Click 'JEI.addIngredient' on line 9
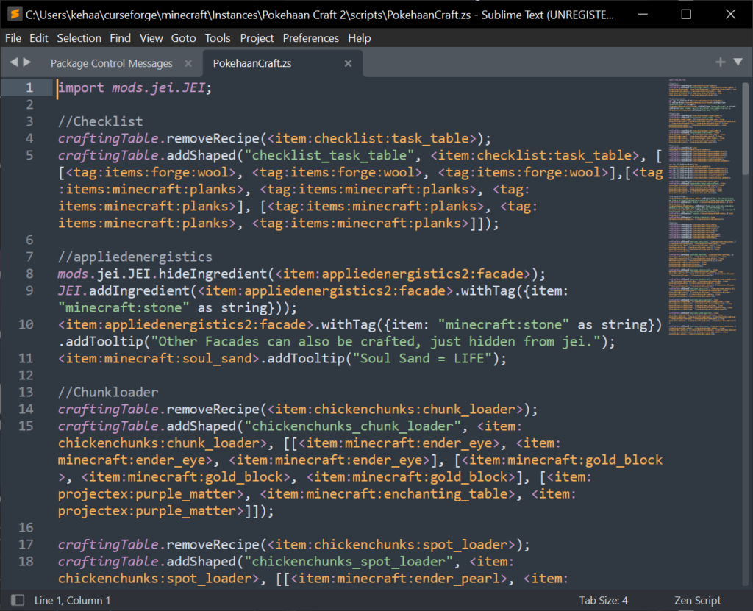 pyautogui.click(x=124, y=290)
